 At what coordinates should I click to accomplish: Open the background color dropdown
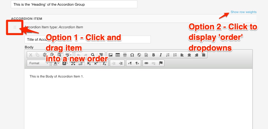point(65,63)
